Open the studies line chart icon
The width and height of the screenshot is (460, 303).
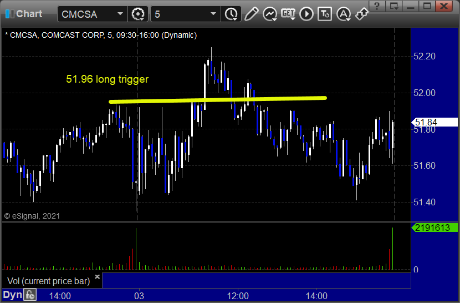click(270, 14)
